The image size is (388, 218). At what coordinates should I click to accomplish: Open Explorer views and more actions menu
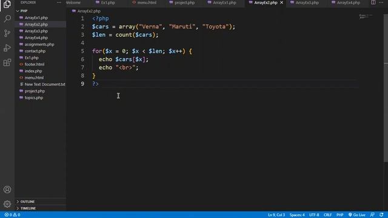point(59,2)
